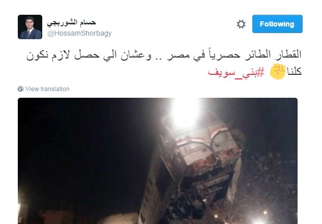Click the display name حسام الشوربجي

pos(71,22)
